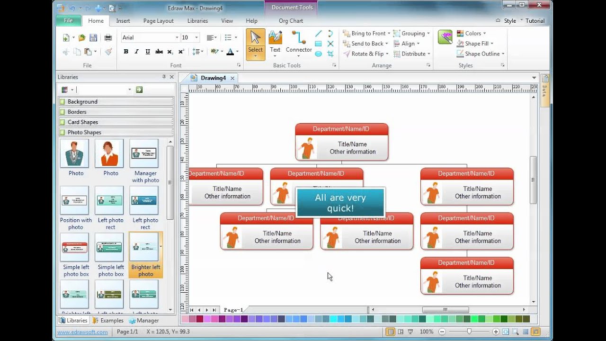606x341 pixels.
Task: Save the drawing with the floppy icon
Action: [93, 38]
